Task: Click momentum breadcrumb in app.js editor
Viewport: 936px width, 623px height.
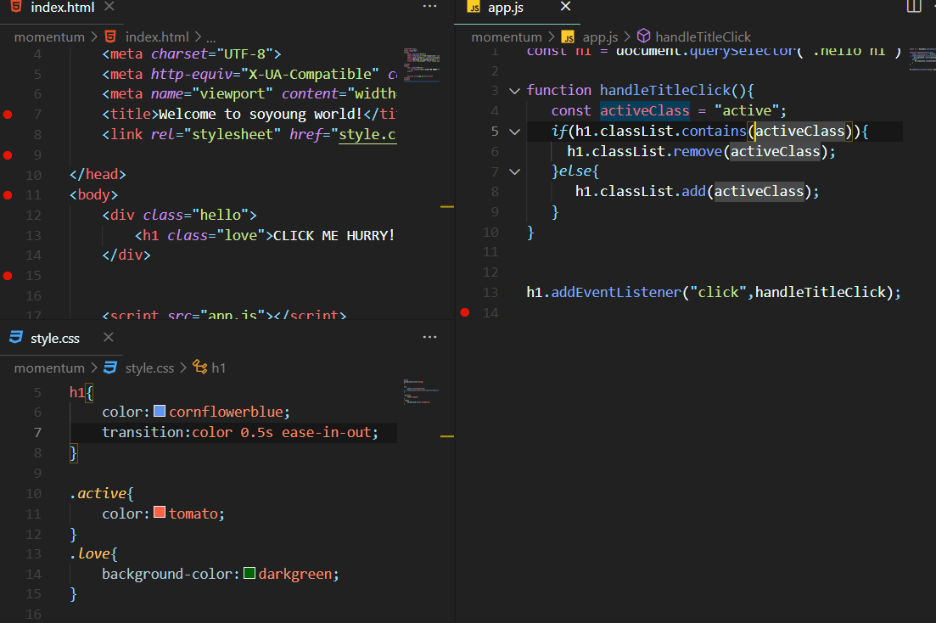Action: point(507,37)
